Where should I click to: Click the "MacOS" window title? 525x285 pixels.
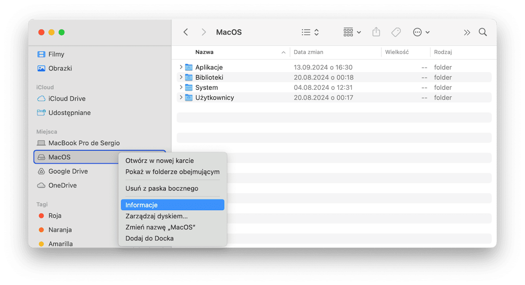click(x=229, y=32)
